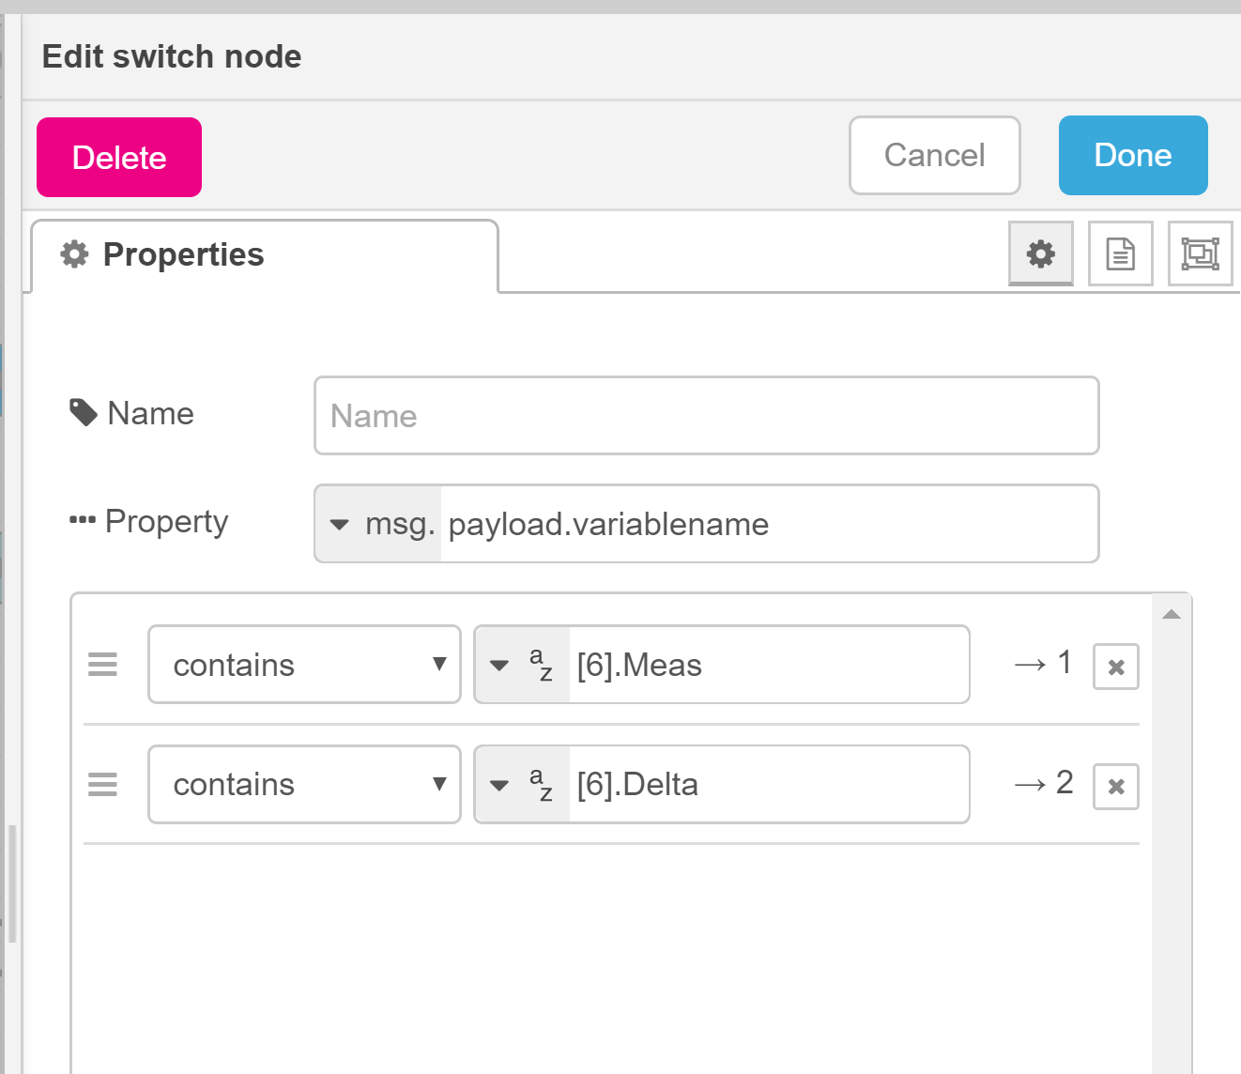Select the gear Properties settings icon

[1040, 253]
